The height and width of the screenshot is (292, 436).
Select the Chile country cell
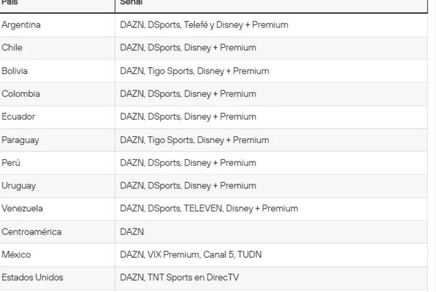point(12,48)
